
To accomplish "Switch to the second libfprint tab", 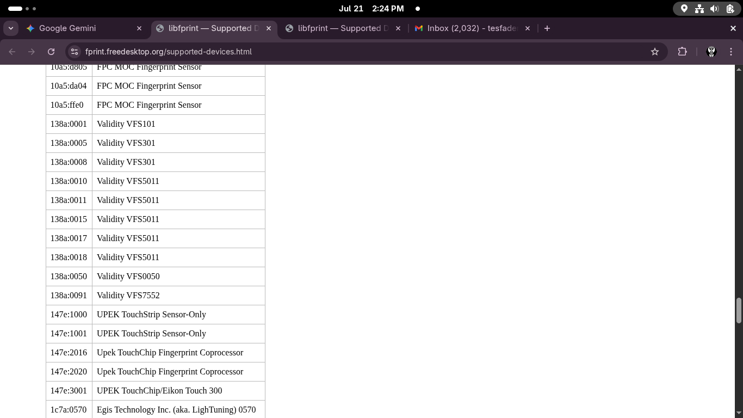I will click(x=343, y=28).
